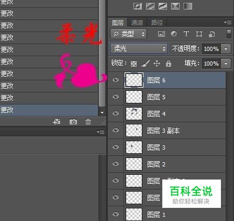Select 图层 1 layer name

click(156, 215)
